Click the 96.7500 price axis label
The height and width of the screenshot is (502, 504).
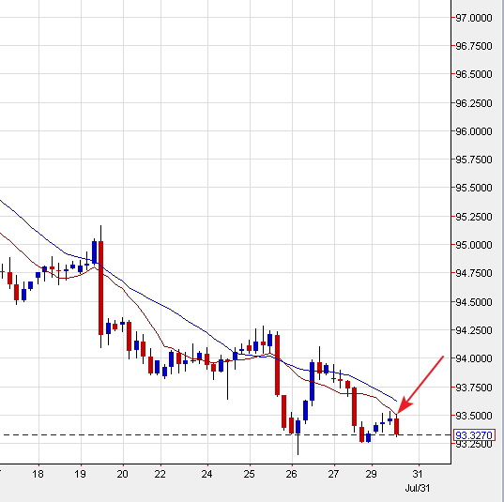click(474, 46)
